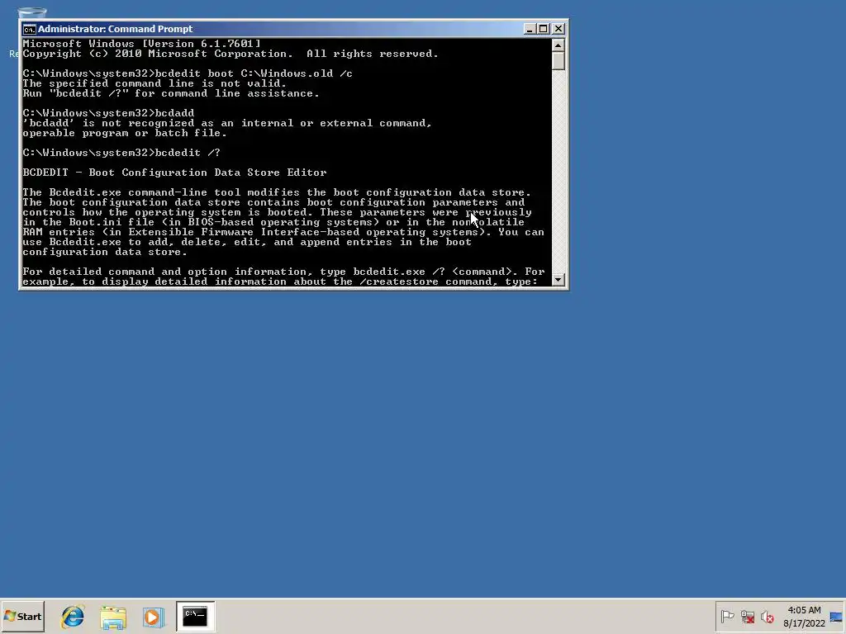
Task: Click the scroll up arrow in Command Prompt
Action: click(558, 45)
